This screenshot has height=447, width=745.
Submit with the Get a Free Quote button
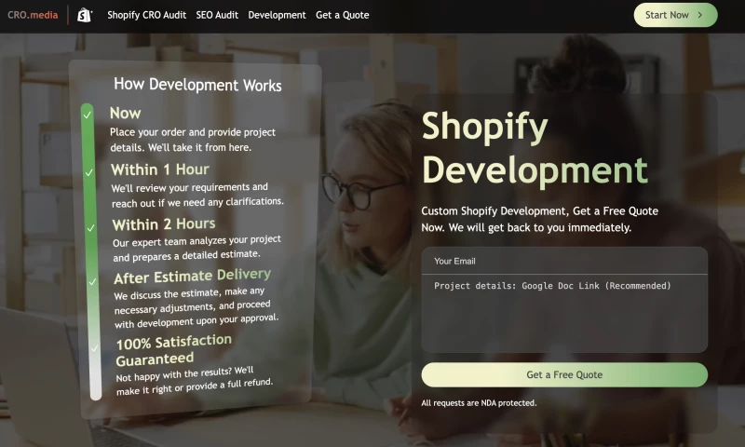[564, 374]
